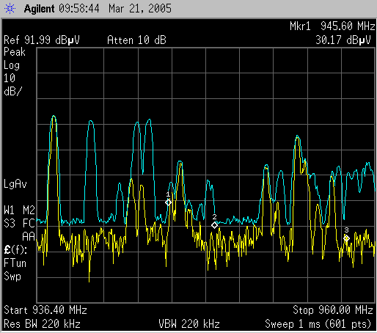Select marker 1 diamond on the trace
Screen dimensions: 377x333
click(x=168, y=202)
